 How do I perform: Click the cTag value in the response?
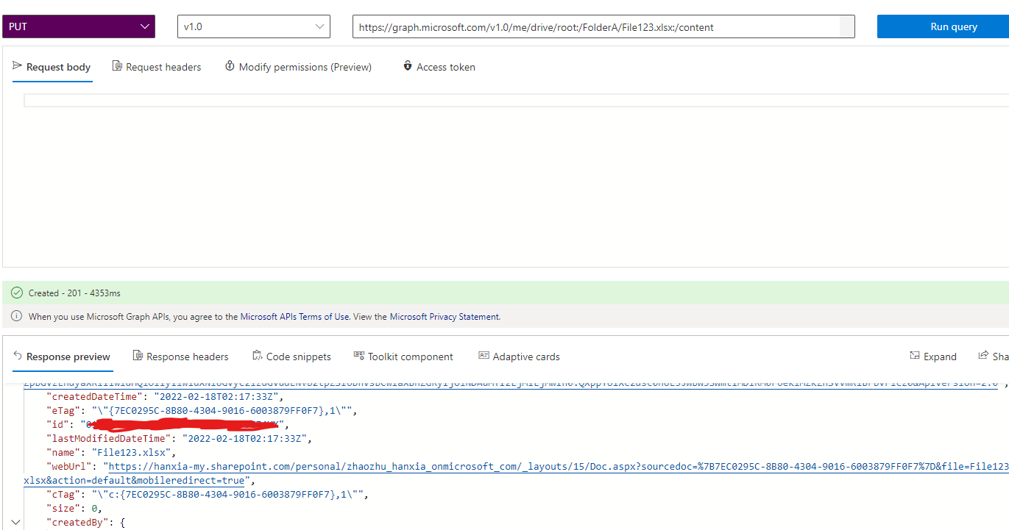[x=229, y=495]
